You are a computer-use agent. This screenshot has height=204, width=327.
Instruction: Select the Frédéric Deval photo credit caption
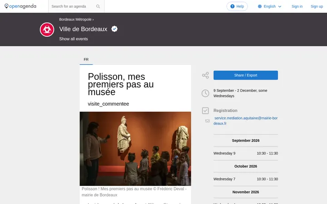coord(134,192)
